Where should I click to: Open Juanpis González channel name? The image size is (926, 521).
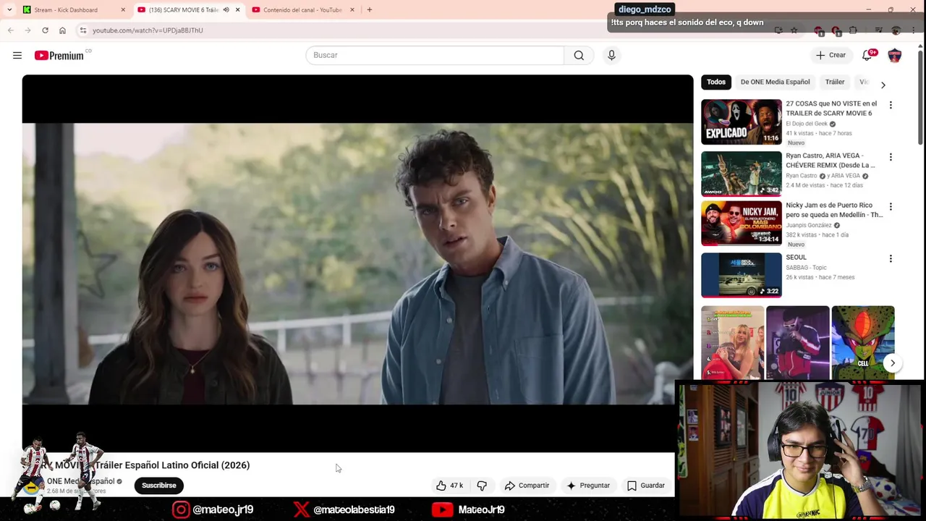tap(809, 225)
